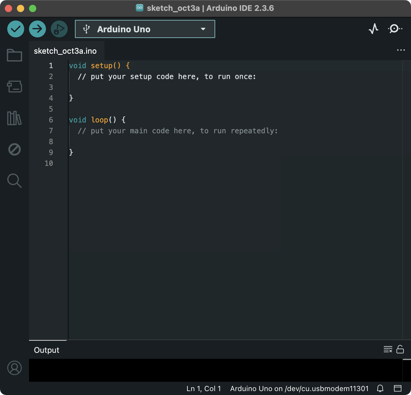Click line number 1 in the gutter
The height and width of the screenshot is (395, 411).
(51, 66)
